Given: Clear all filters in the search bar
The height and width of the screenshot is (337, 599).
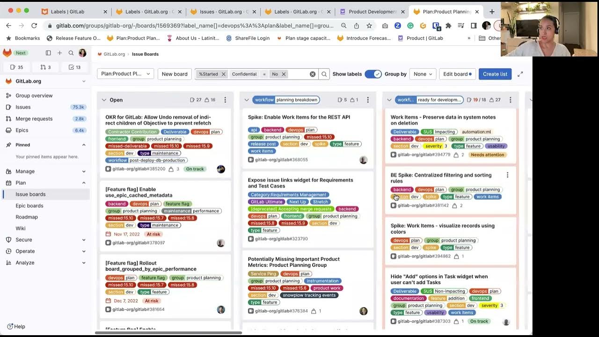Looking at the screenshot, I should pyautogui.click(x=313, y=74).
